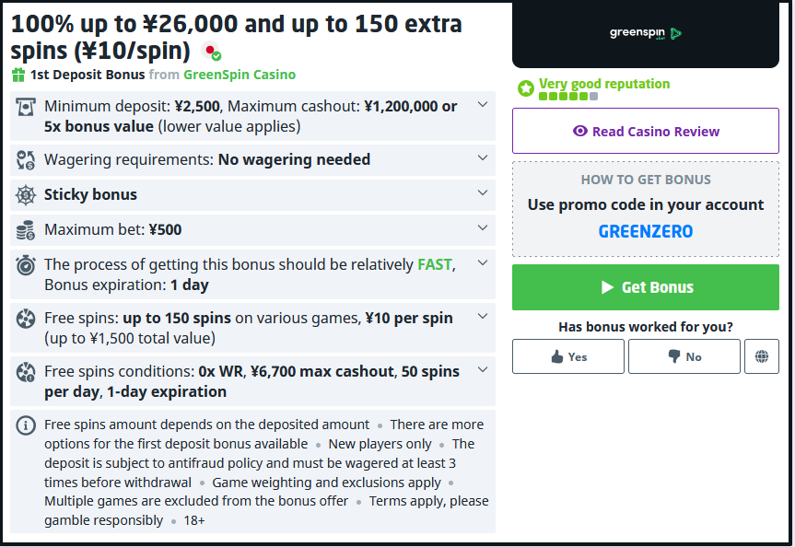Click the free spins wheel icon
The width and height of the screenshot is (795, 547).
click(26, 319)
